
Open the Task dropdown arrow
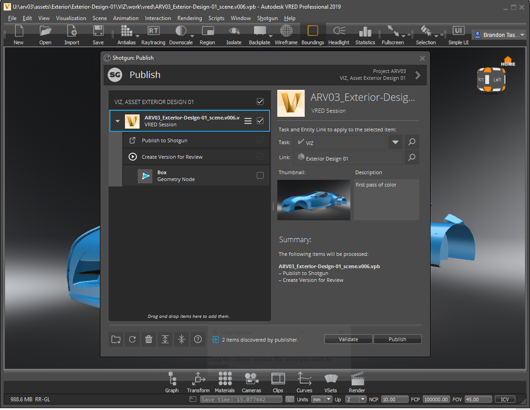coord(395,142)
